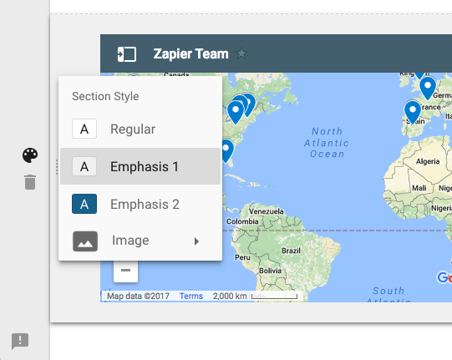Click the map pin over Germany
Screen dimensions: 452x360
(428, 88)
